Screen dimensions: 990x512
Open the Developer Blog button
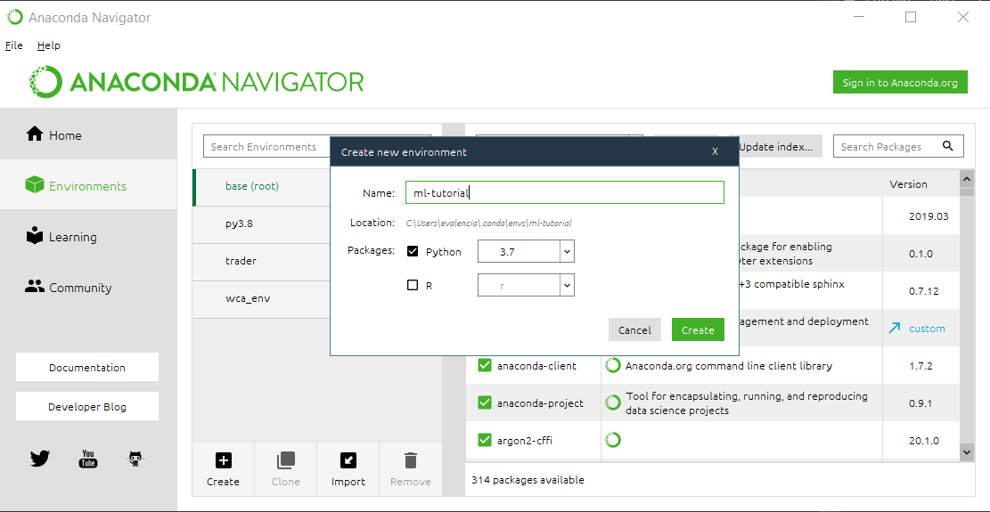[x=87, y=406]
